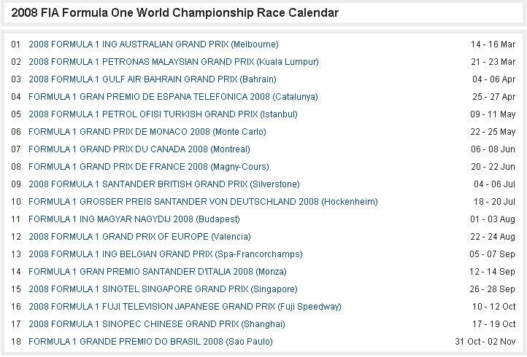Click the Grand Prix de Monaco link
Image resolution: width=527 pixels, height=357 pixels.
(x=147, y=132)
